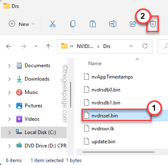
Task: Click the Paste clipboard icon
Action: click(x=93, y=24)
